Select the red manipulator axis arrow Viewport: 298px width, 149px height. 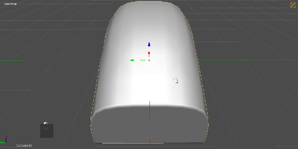(149, 54)
